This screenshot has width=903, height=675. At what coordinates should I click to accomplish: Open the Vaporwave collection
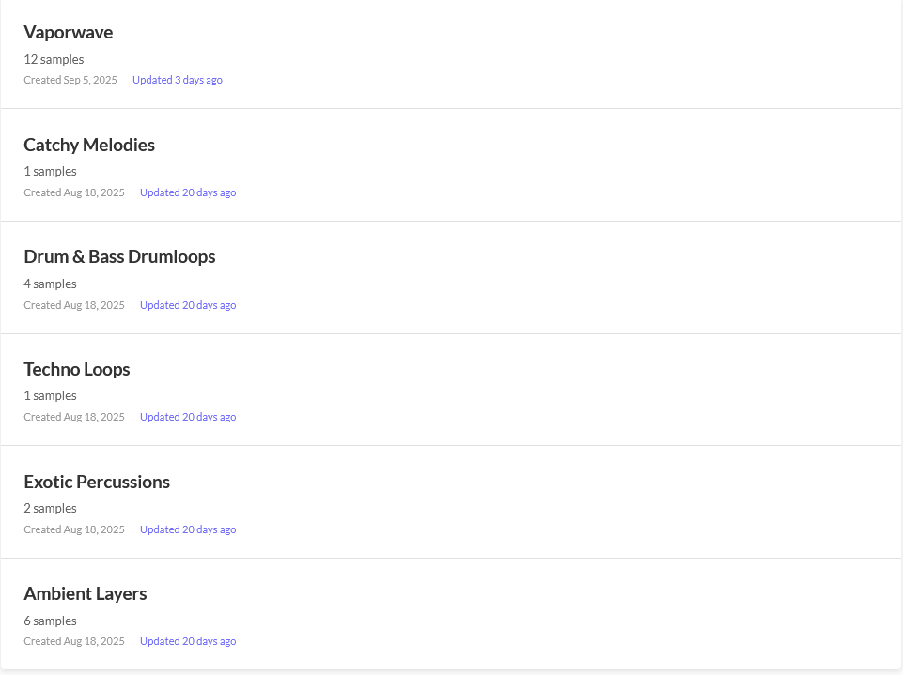coord(69,33)
